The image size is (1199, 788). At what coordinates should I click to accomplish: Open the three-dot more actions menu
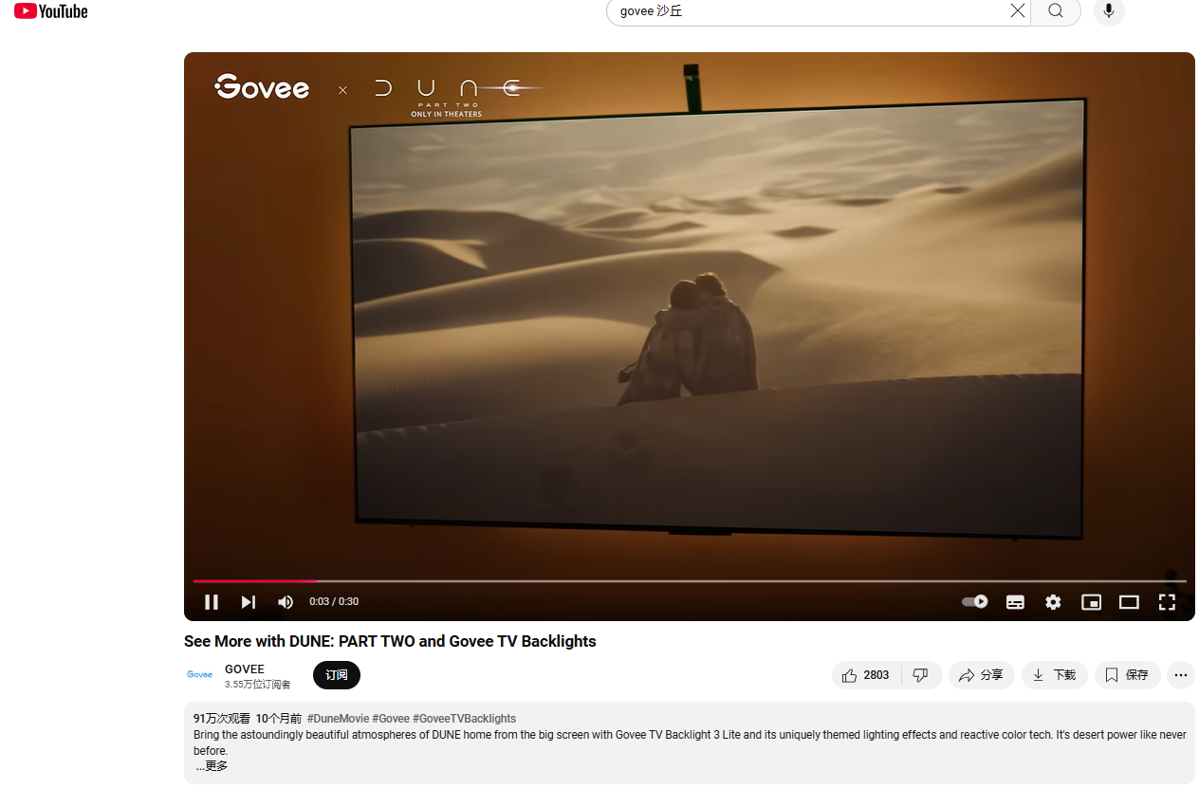[x=1181, y=675]
